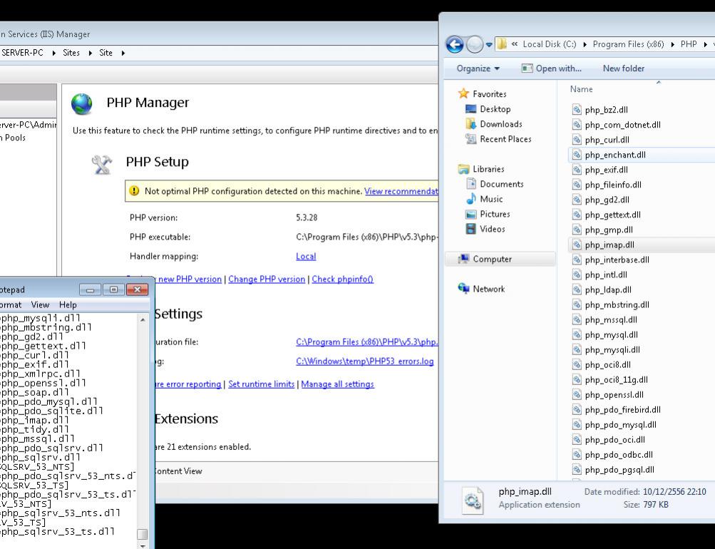The width and height of the screenshot is (715, 549).
Task: Open Desktop in the Favorites list
Action: click(x=488, y=109)
